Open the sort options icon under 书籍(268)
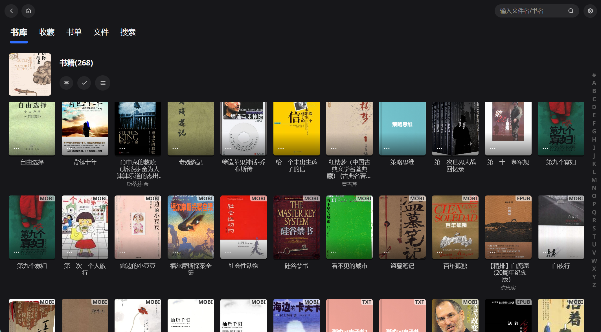 (x=66, y=83)
